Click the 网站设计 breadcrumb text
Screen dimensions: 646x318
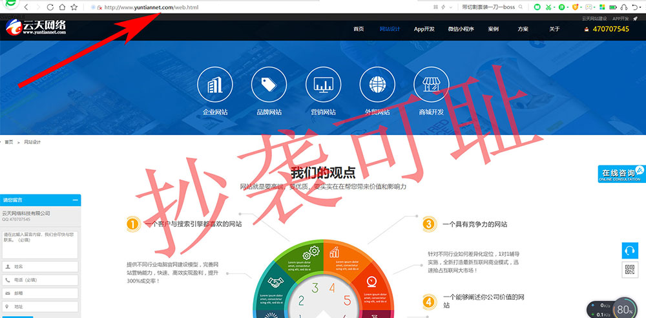pyautogui.click(x=32, y=142)
